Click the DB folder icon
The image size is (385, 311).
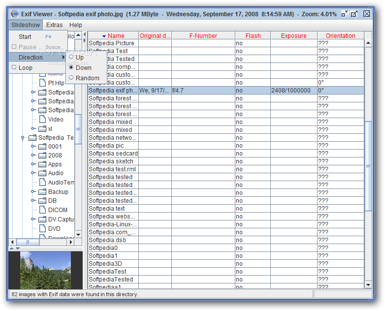pos(42,201)
